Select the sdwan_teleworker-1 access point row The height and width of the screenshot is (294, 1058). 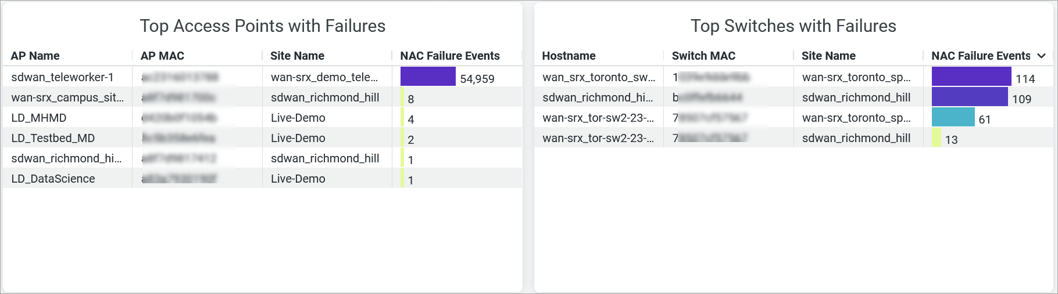point(62,77)
